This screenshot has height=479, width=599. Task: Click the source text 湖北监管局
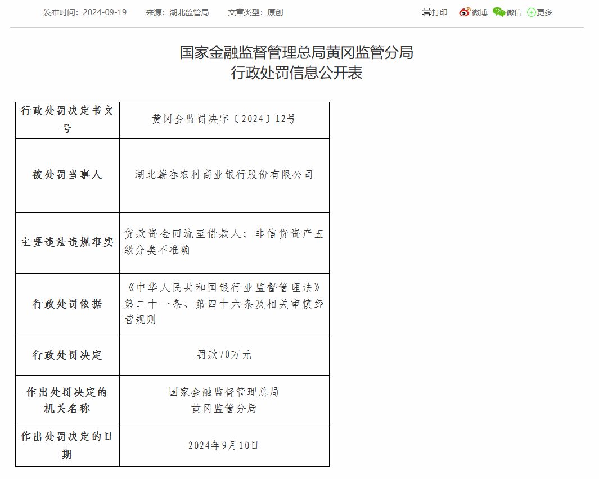coord(189,12)
